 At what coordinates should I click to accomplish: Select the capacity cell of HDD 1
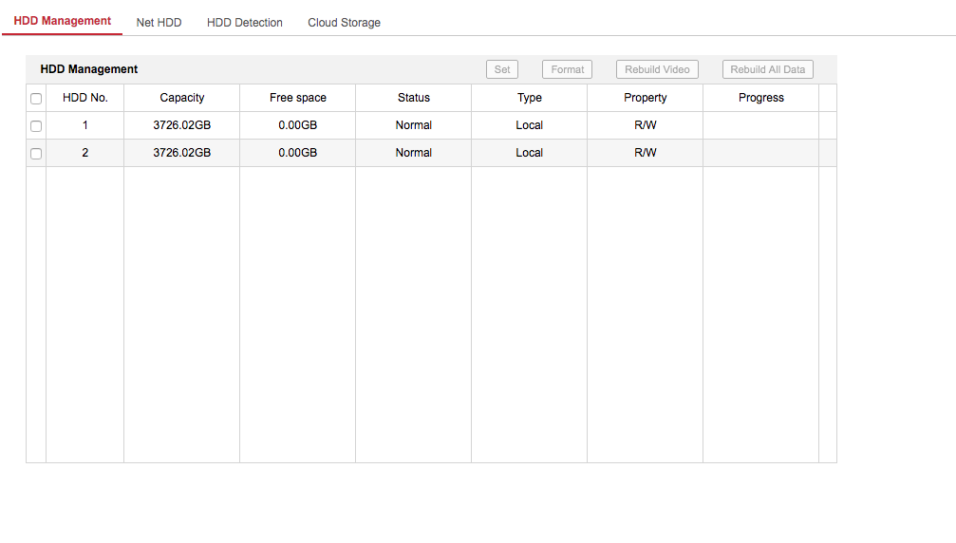(182, 125)
